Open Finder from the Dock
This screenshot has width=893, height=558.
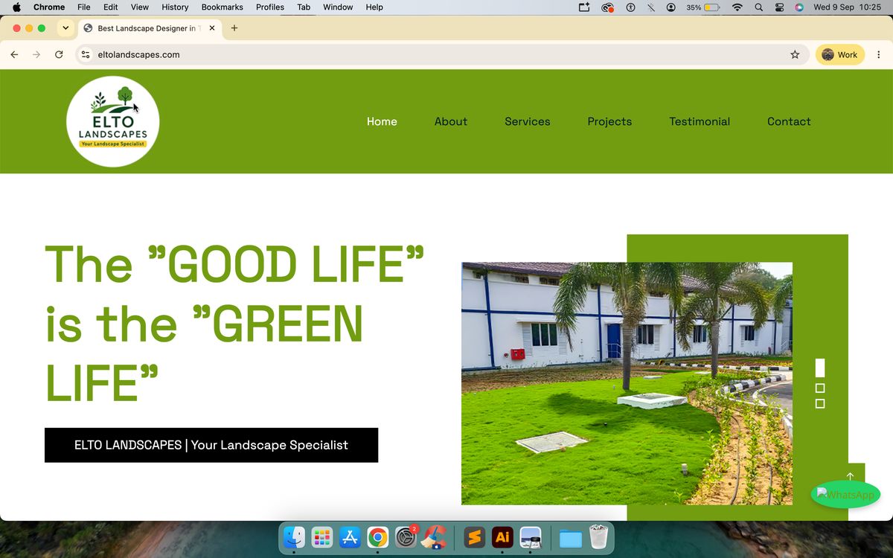(295, 537)
